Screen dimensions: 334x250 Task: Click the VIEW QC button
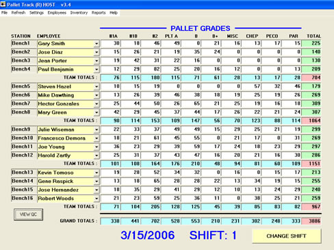pyautogui.click(x=28, y=214)
